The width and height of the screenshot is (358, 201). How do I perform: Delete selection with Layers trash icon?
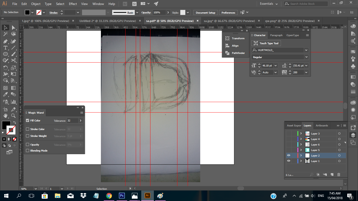pos(339,175)
